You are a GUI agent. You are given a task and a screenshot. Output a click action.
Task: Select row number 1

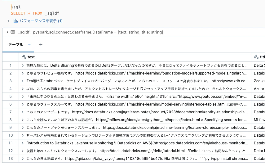[x=11, y=66]
